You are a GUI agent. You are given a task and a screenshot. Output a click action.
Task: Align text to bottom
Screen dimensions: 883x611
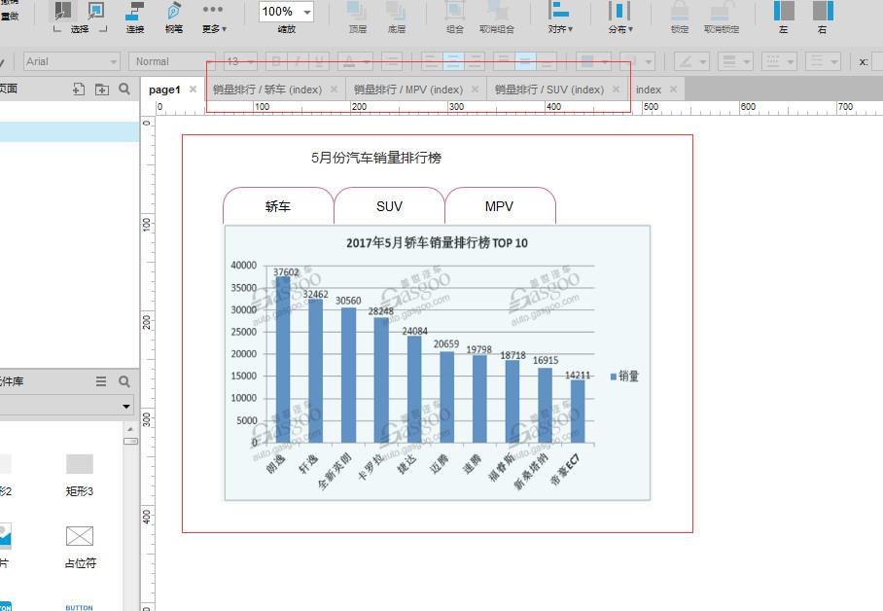(547, 61)
